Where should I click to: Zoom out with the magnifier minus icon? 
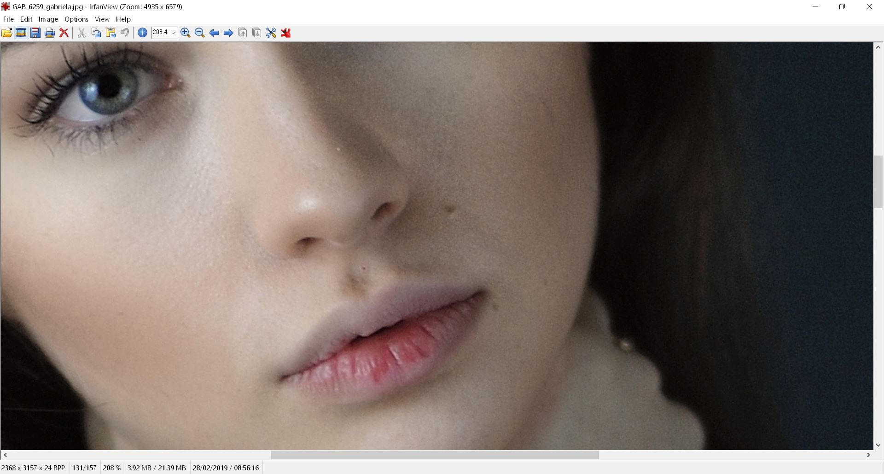point(200,33)
